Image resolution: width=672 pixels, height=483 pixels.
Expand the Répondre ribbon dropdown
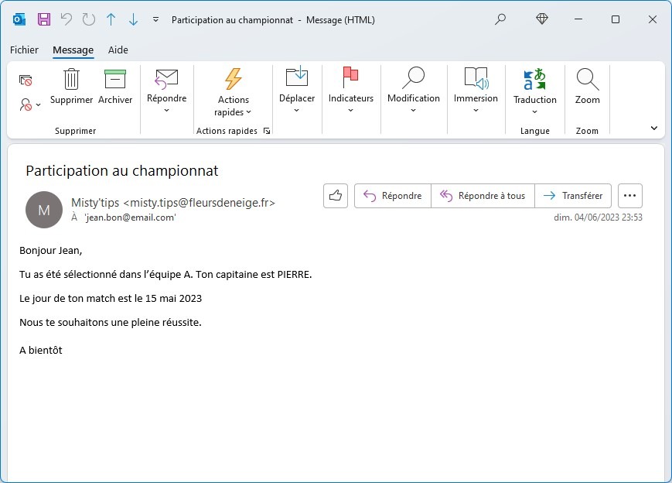(166, 110)
